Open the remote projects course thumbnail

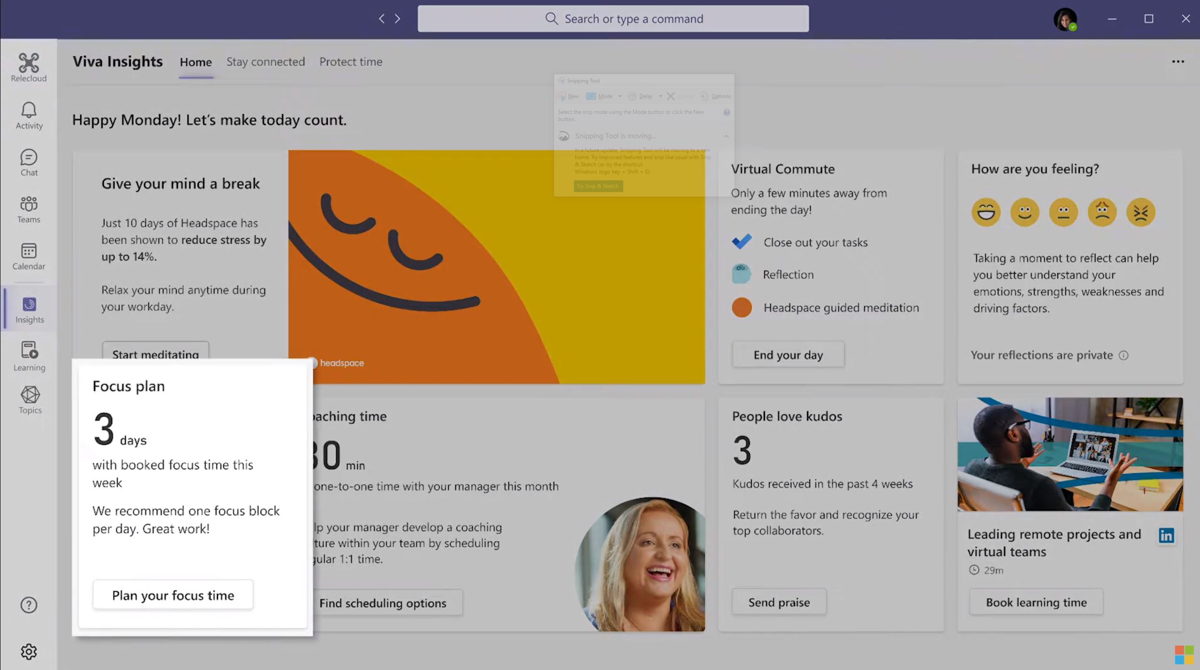coord(1070,454)
